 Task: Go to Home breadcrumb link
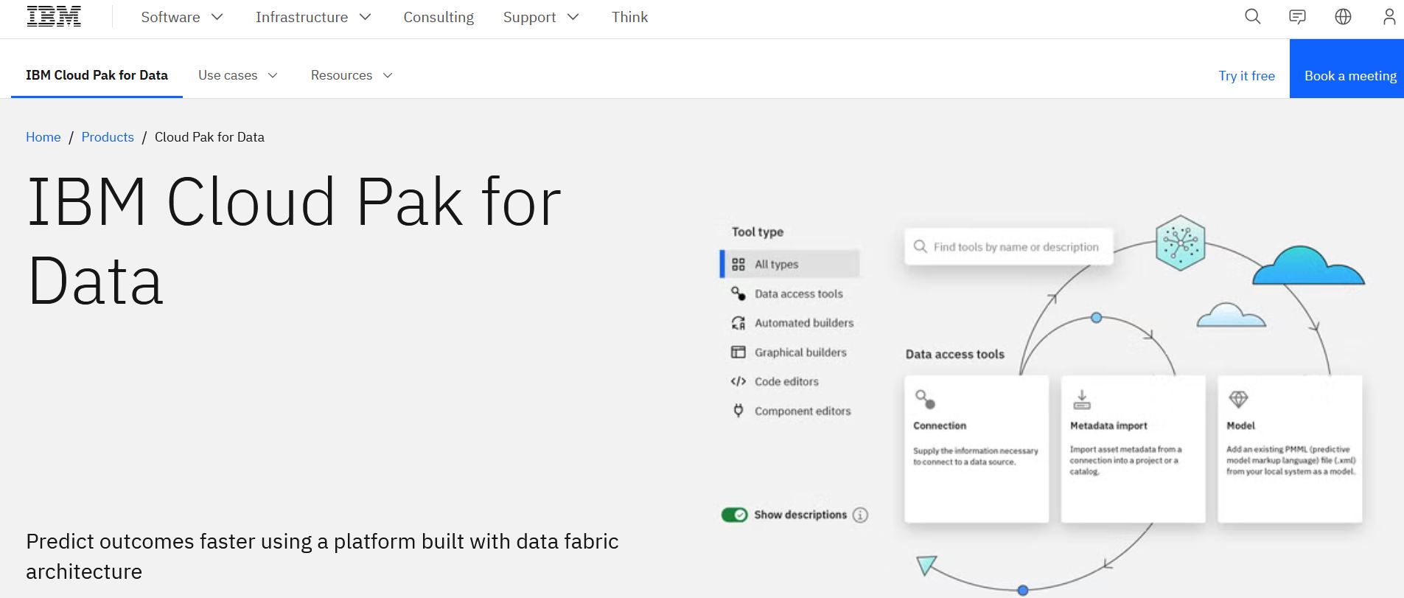[x=43, y=137]
